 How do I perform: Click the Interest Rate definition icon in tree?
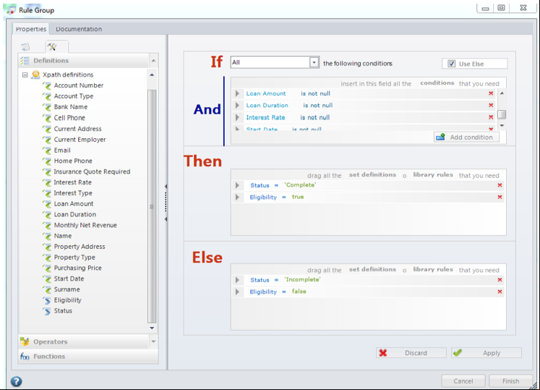pos(47,182)
